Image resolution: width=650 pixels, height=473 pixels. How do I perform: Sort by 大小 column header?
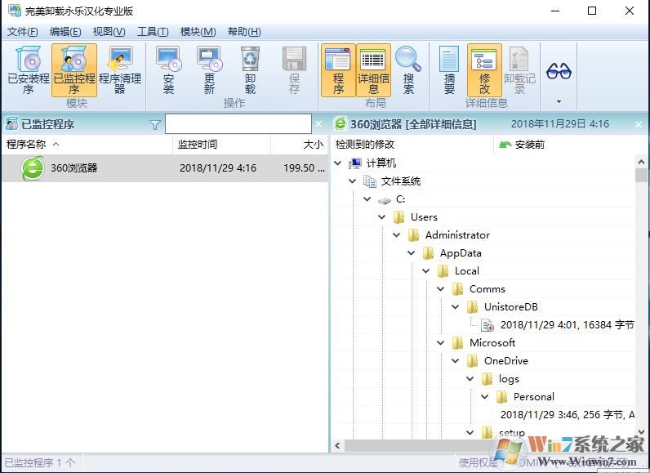coord(300,145)
